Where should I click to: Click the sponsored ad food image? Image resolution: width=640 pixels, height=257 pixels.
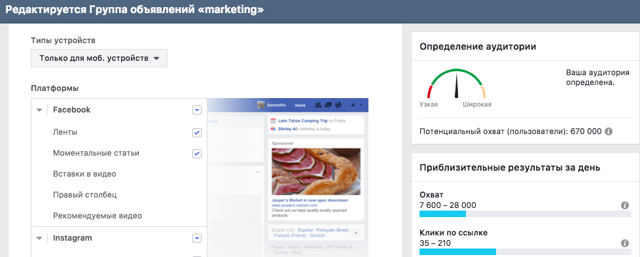tap(316, 171)
